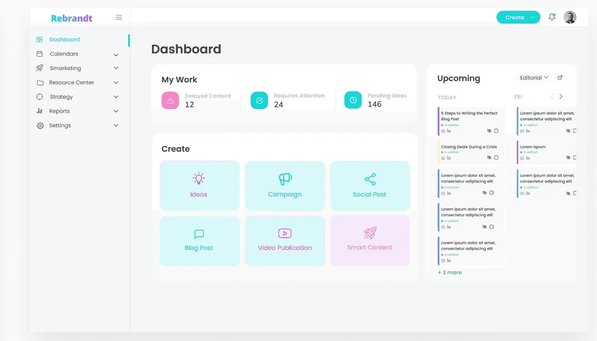
Task: Expand the Reports chevron
Action: tap(116, 111)
